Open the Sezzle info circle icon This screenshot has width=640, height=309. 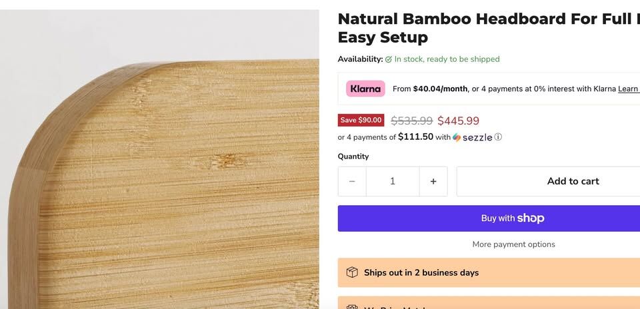tap(498, 137)
